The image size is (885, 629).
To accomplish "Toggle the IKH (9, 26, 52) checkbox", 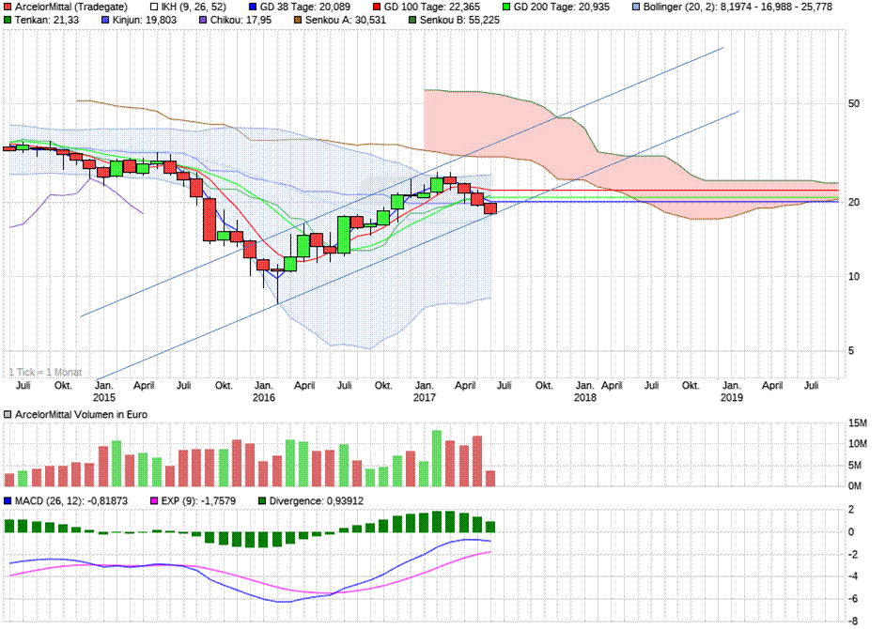I will pos(152,7).
